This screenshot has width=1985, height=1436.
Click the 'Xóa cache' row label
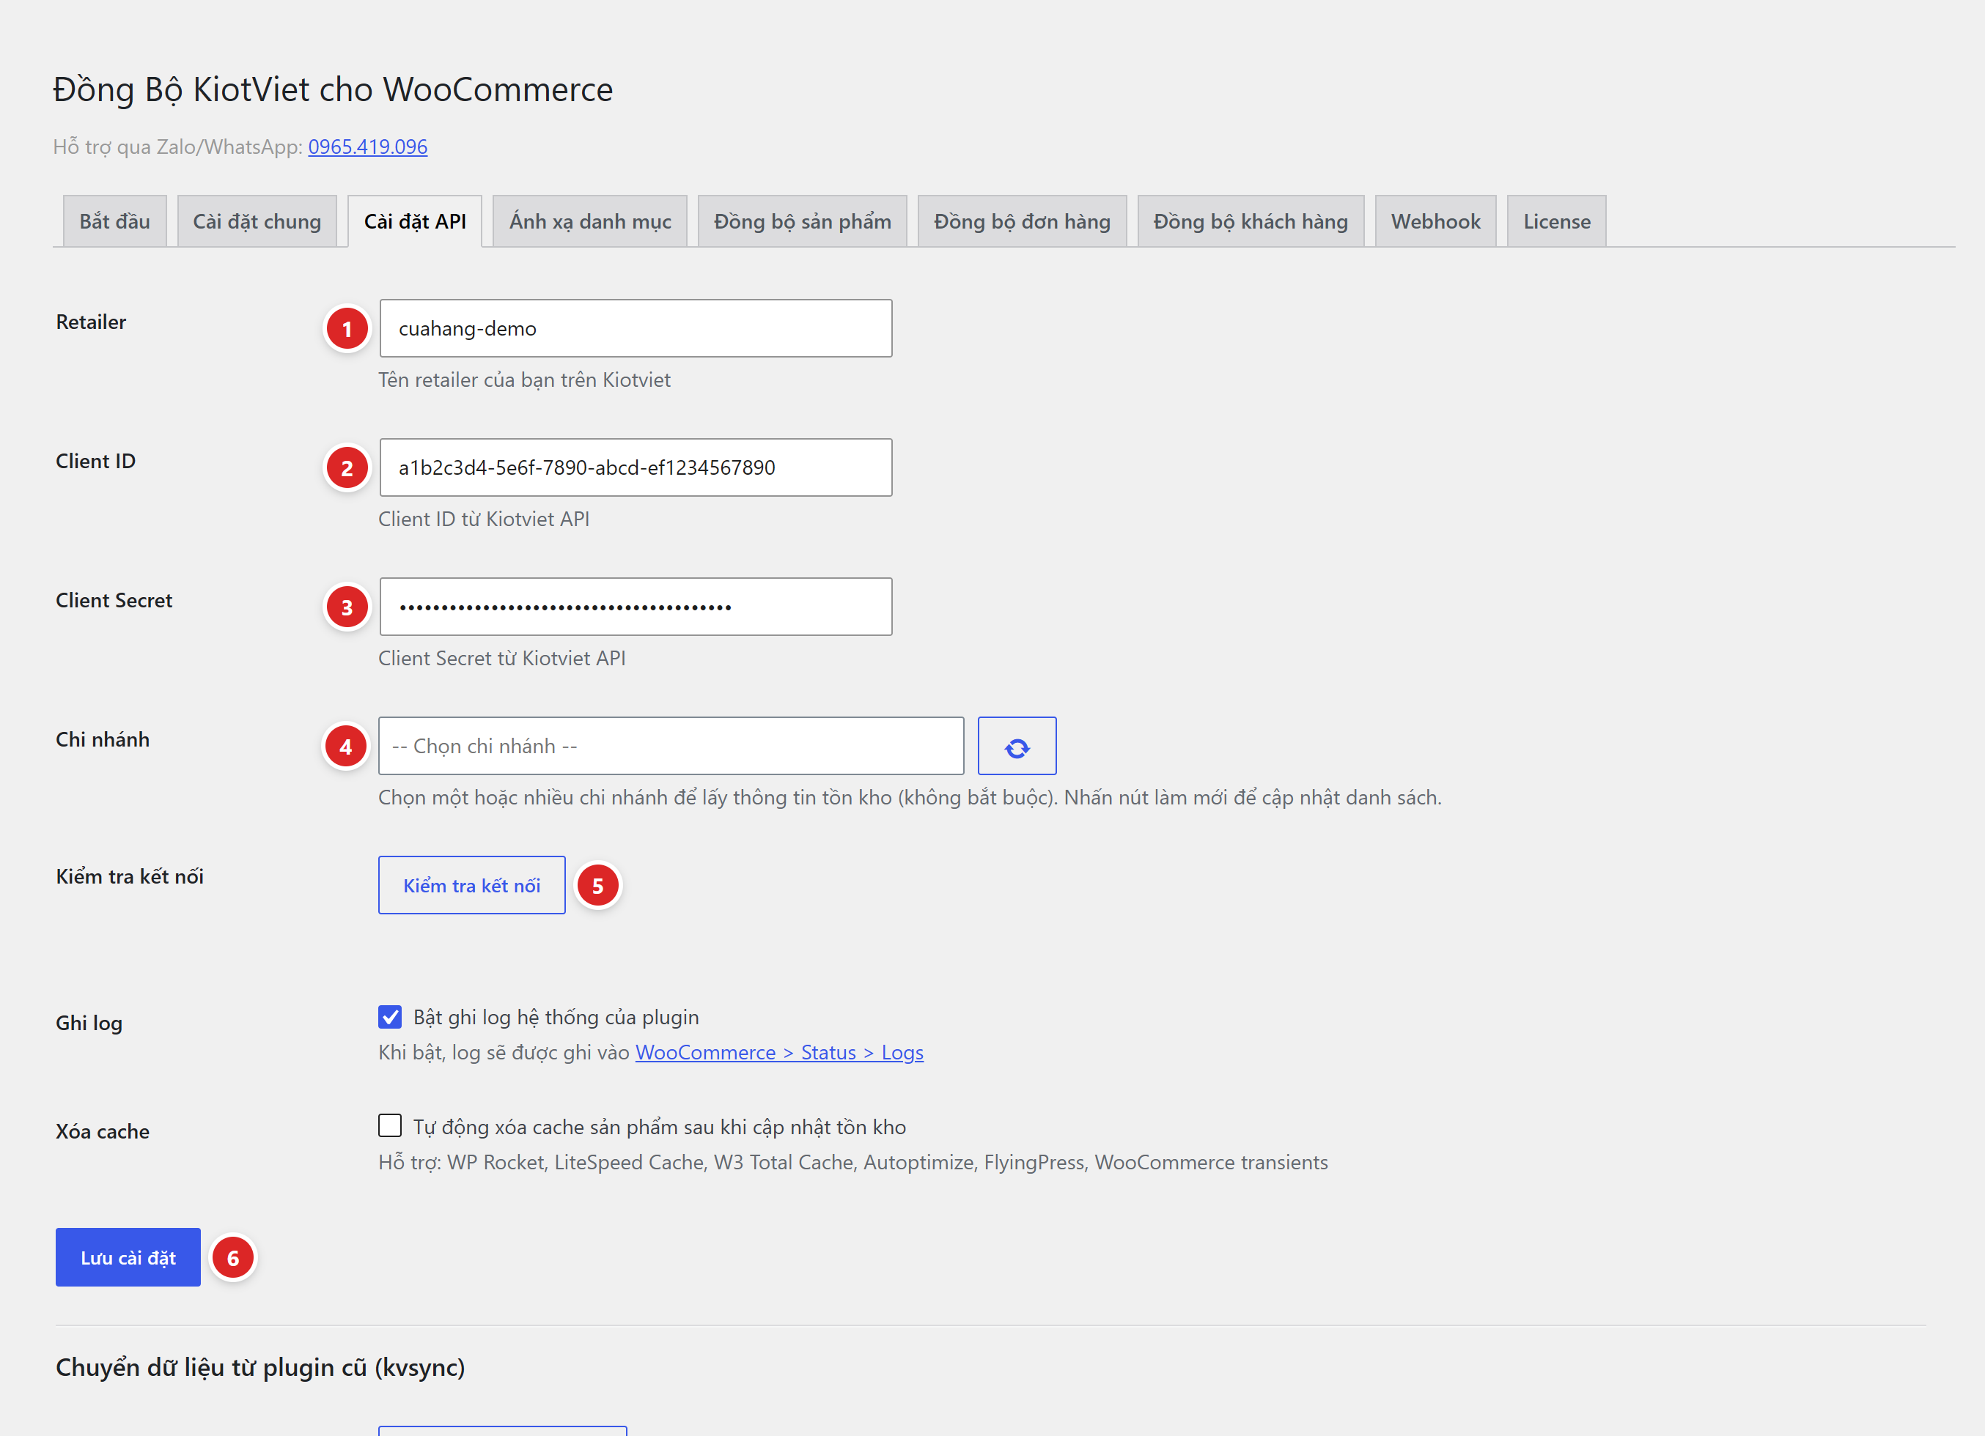103,1132
